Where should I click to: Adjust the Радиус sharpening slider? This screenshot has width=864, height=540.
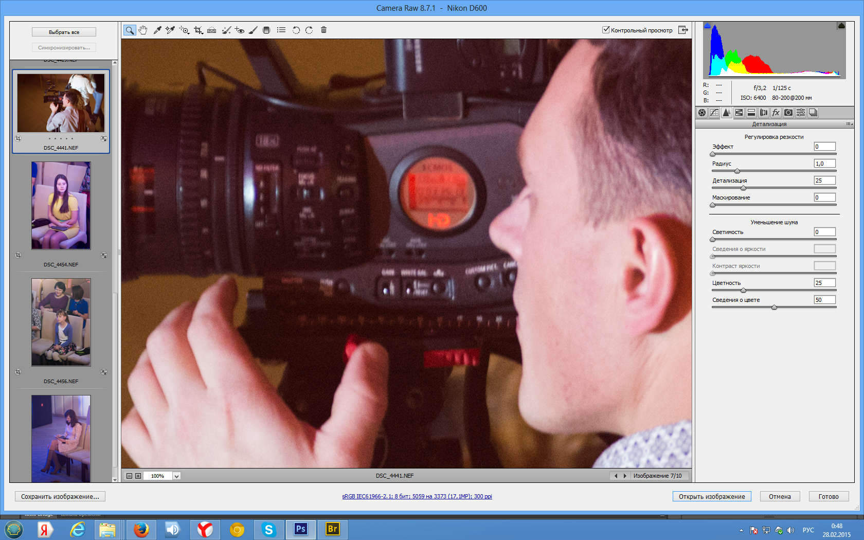point(737,171)
